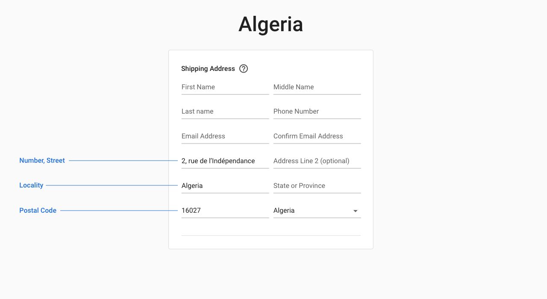Screen dimensions: 547x299
Task: Click the Shipping Address help icon
Action: click(x=244, y=69)
